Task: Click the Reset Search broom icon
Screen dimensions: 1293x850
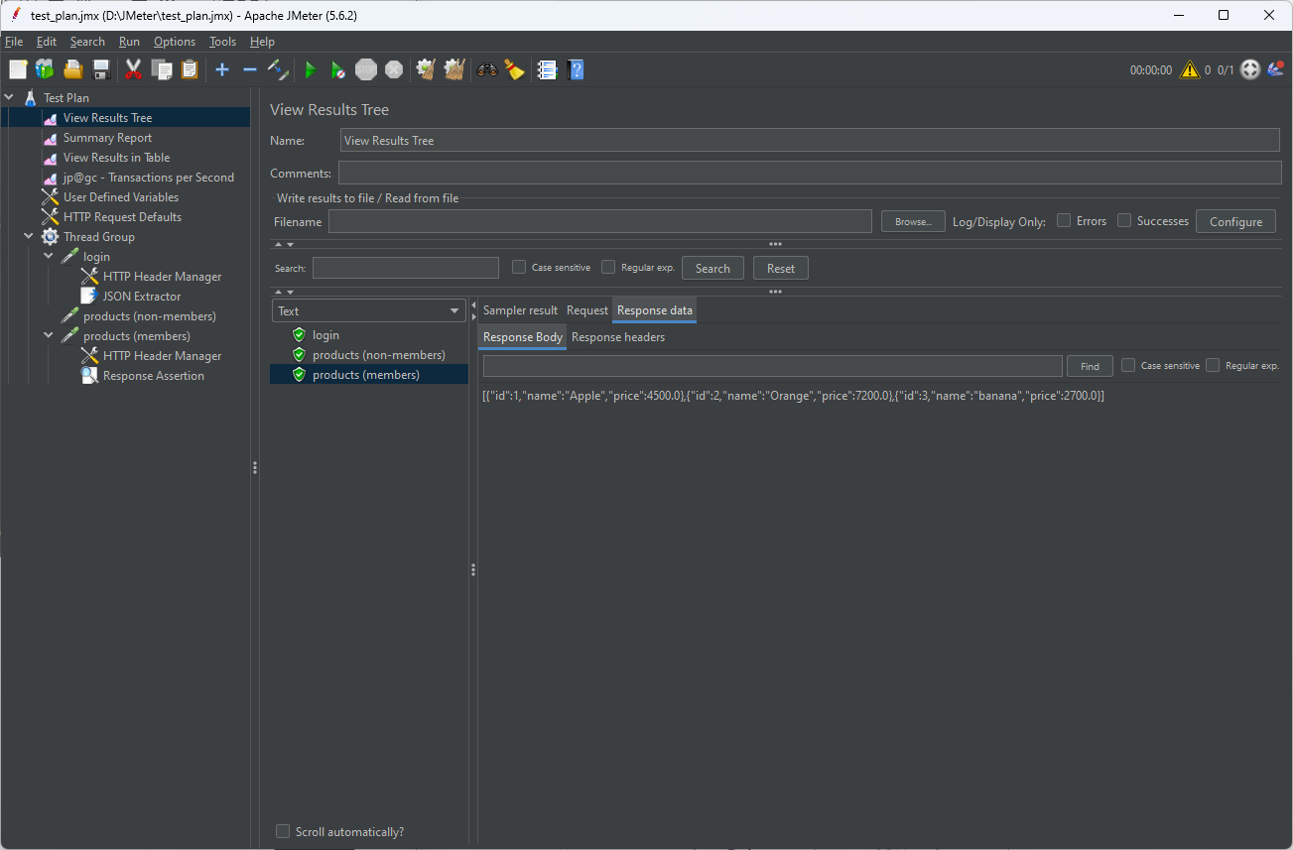Action: (514, 69)
